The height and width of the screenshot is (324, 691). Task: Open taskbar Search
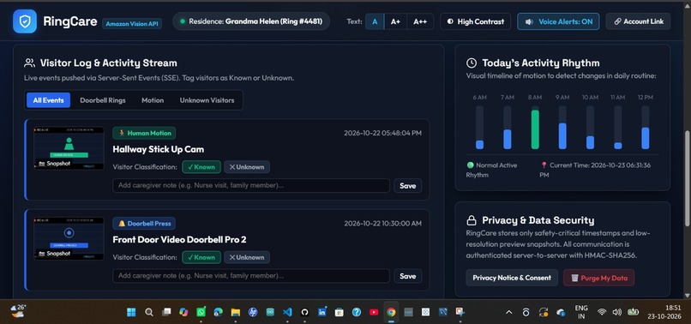[x=149, y=312]
